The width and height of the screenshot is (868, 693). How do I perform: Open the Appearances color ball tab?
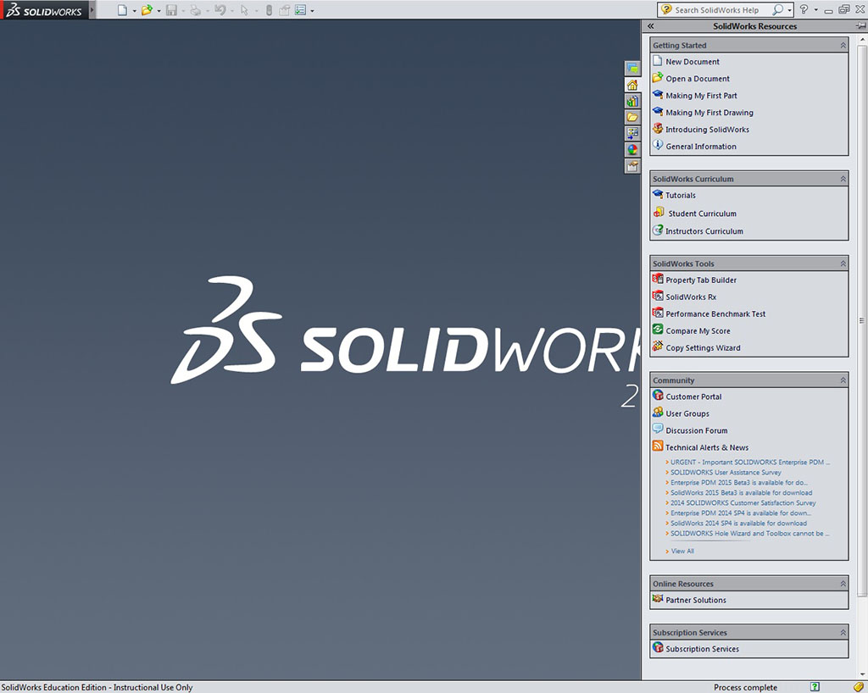(632, 150)
